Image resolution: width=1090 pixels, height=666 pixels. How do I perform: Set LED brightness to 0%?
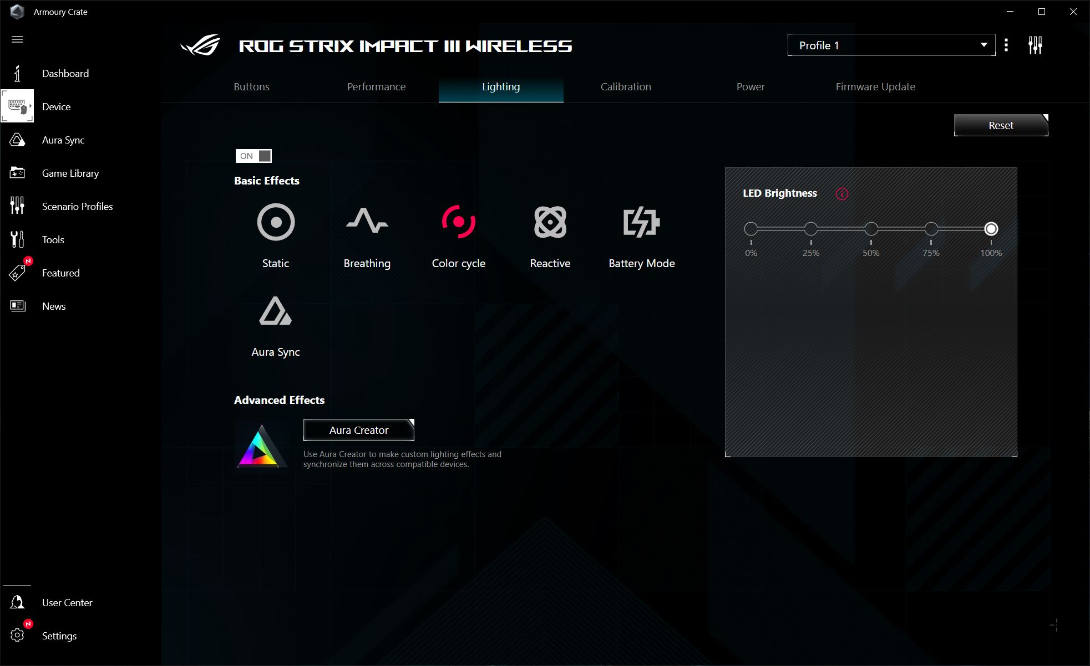(751, 228)
